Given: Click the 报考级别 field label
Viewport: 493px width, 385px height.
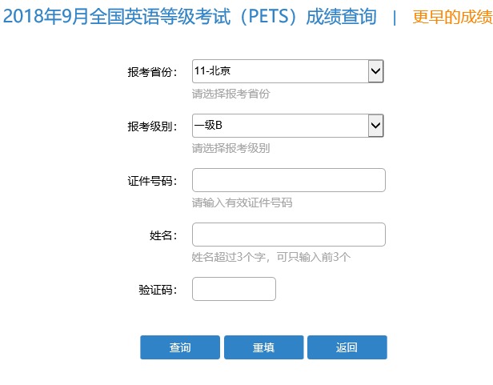Looking at the screenshot, I should pos(151,126).
